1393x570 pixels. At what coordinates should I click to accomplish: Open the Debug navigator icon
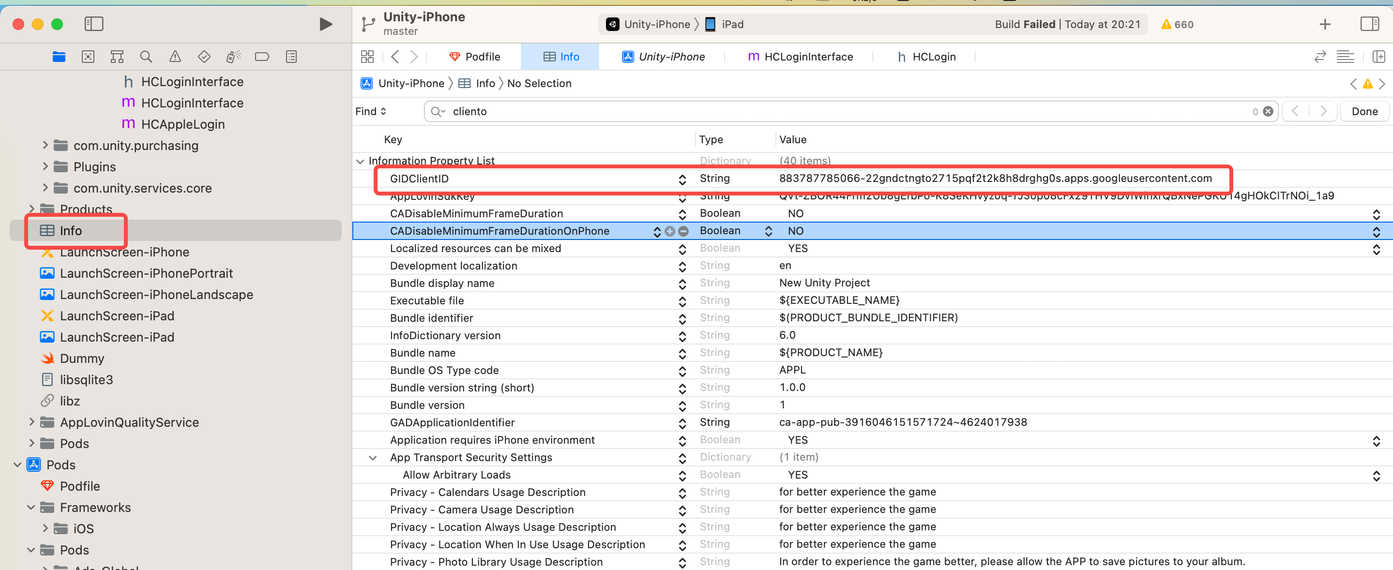[233, 57]
